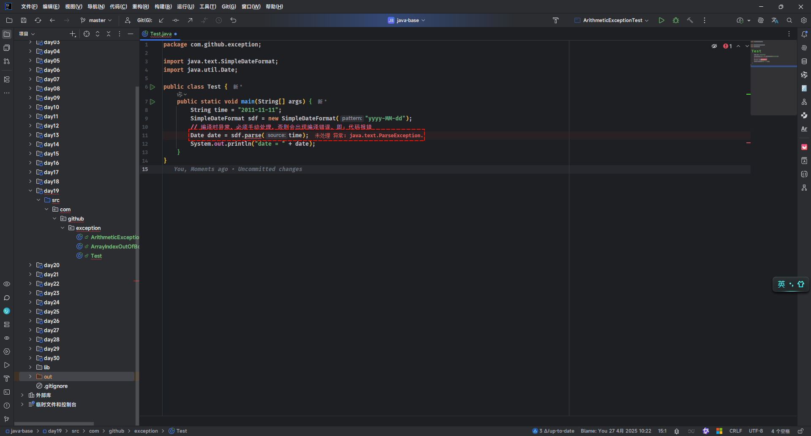Toggle the read-only lock in status bar

[x=800, y=431]
